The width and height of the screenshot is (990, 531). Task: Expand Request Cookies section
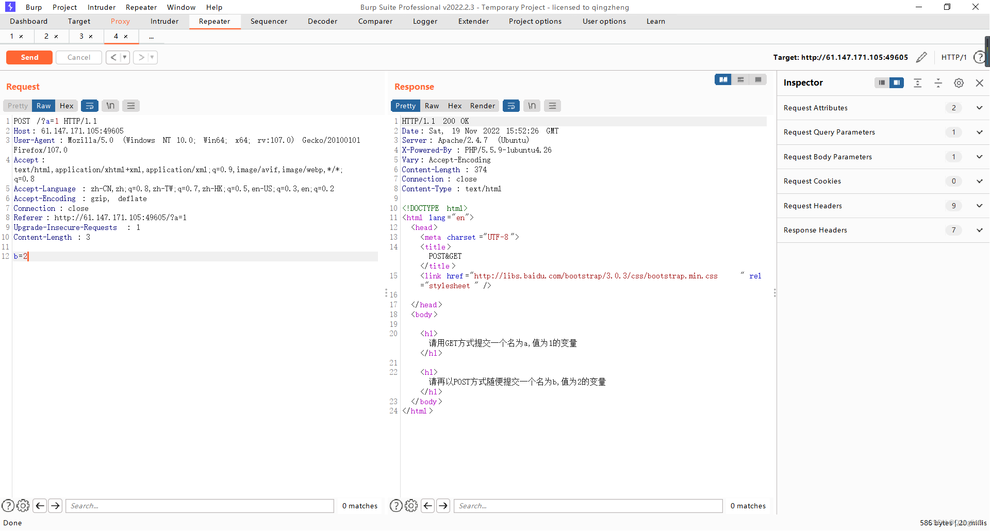(979, 181)
